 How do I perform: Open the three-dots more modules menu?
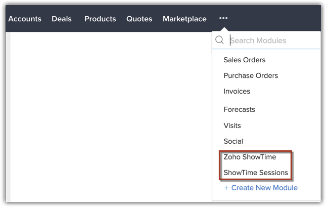click(223, 18)
